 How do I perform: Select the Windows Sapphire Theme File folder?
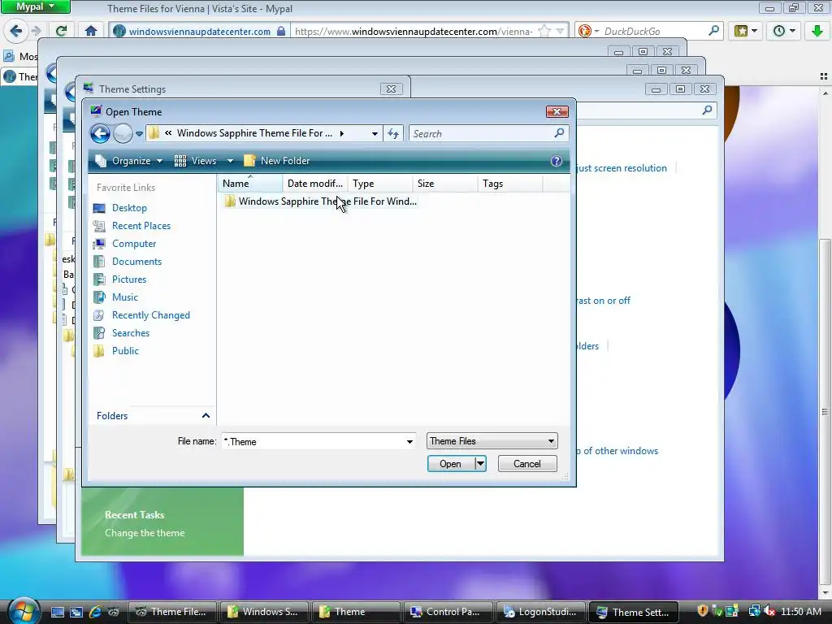(320, 201)
